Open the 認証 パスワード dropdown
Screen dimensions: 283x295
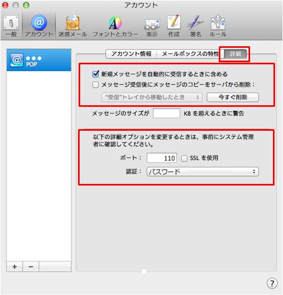coord(203,172)
